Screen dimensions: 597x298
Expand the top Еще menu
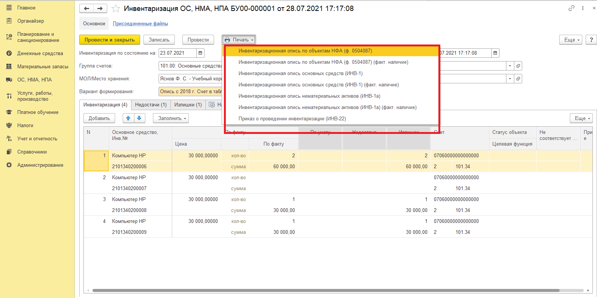[x=571, y=40]
